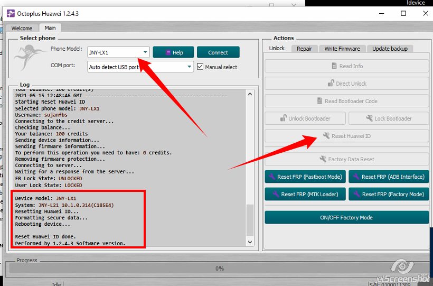Switch to the Update backup tab
Image resolution: width=433 pixels, height=286 pixels.
390,49
